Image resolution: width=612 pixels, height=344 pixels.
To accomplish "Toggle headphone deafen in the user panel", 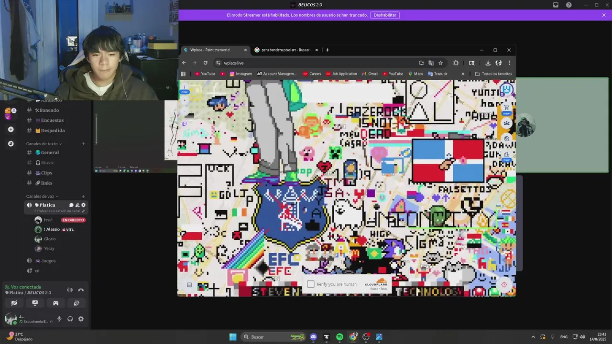I will 70,319.
